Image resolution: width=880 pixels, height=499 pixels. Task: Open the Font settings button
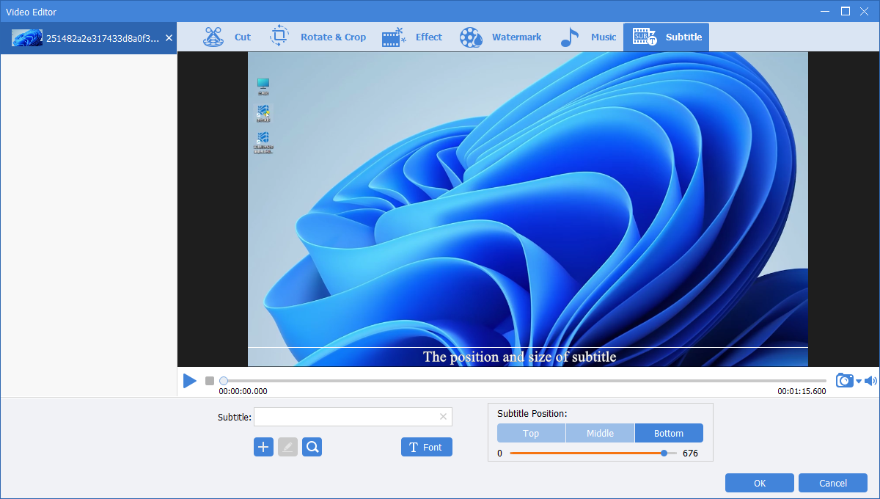tap(427, 447)
